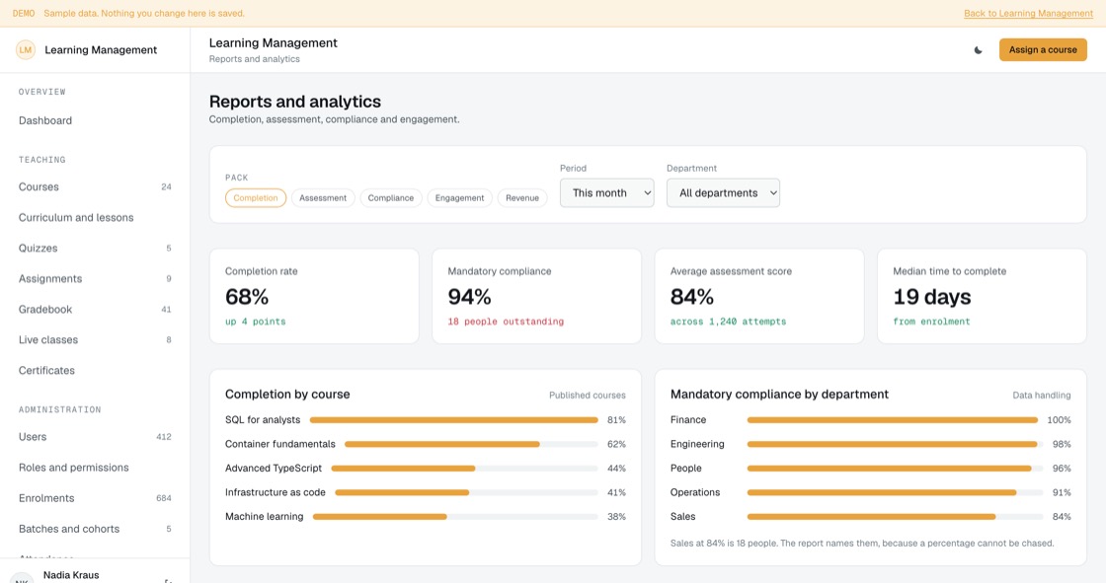The image size is (1106, 583).
Task: Click the "18 people outstanding" text
Action: (506, 322)
